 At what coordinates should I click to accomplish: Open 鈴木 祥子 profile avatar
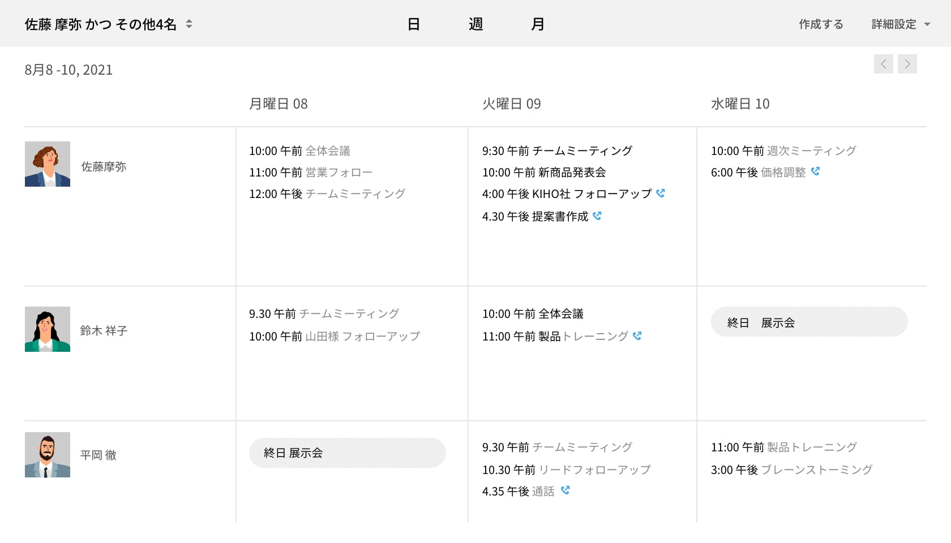[x=48, y=329]
